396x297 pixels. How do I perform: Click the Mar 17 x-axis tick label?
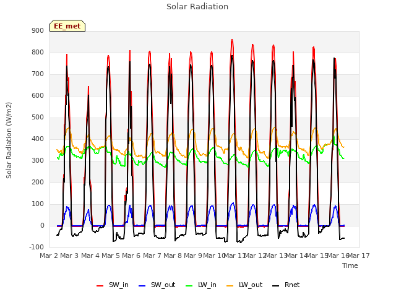coord(359,256)
